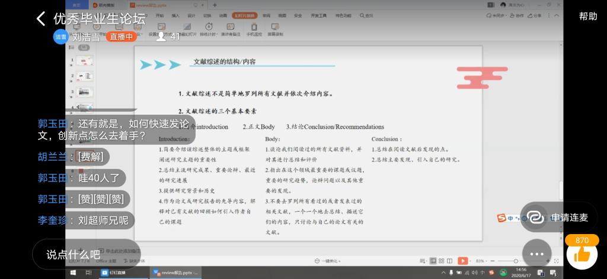The height and width of the screenshot is (279, 607).
Task: Click the 申请连麦 link-mic icon
Action: coord(536,217)
